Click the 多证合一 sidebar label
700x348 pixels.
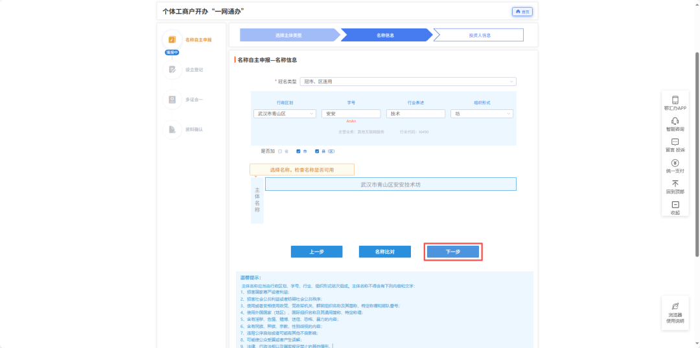coord(194,100)
